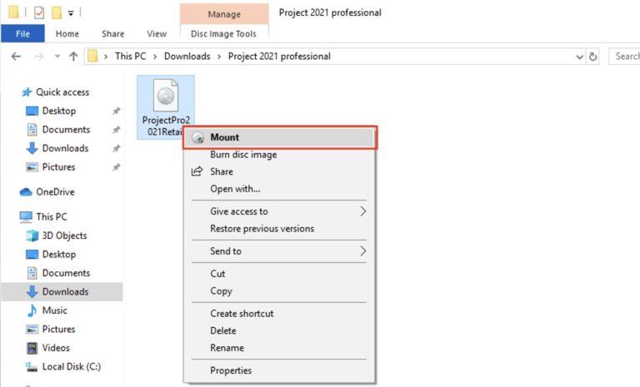Click the pin icon next to Pictures
Viewport: 640px width, 387px height.
[x=117, y=167]
